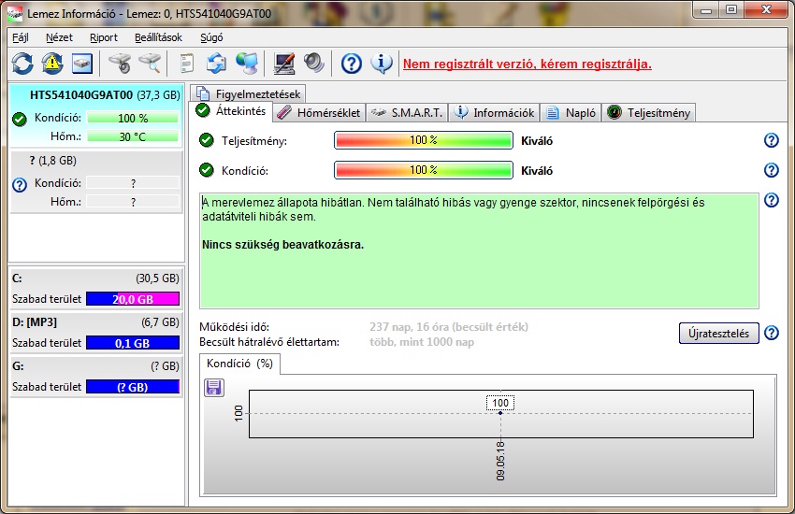This screenshot has height=514, width=795.
Task: Click the question mark icon of the 1,8 GB disk
Action: pos(20,185)
